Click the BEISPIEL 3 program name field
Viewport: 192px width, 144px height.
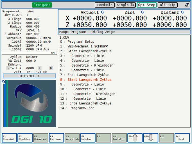click(x=30, y=76)
